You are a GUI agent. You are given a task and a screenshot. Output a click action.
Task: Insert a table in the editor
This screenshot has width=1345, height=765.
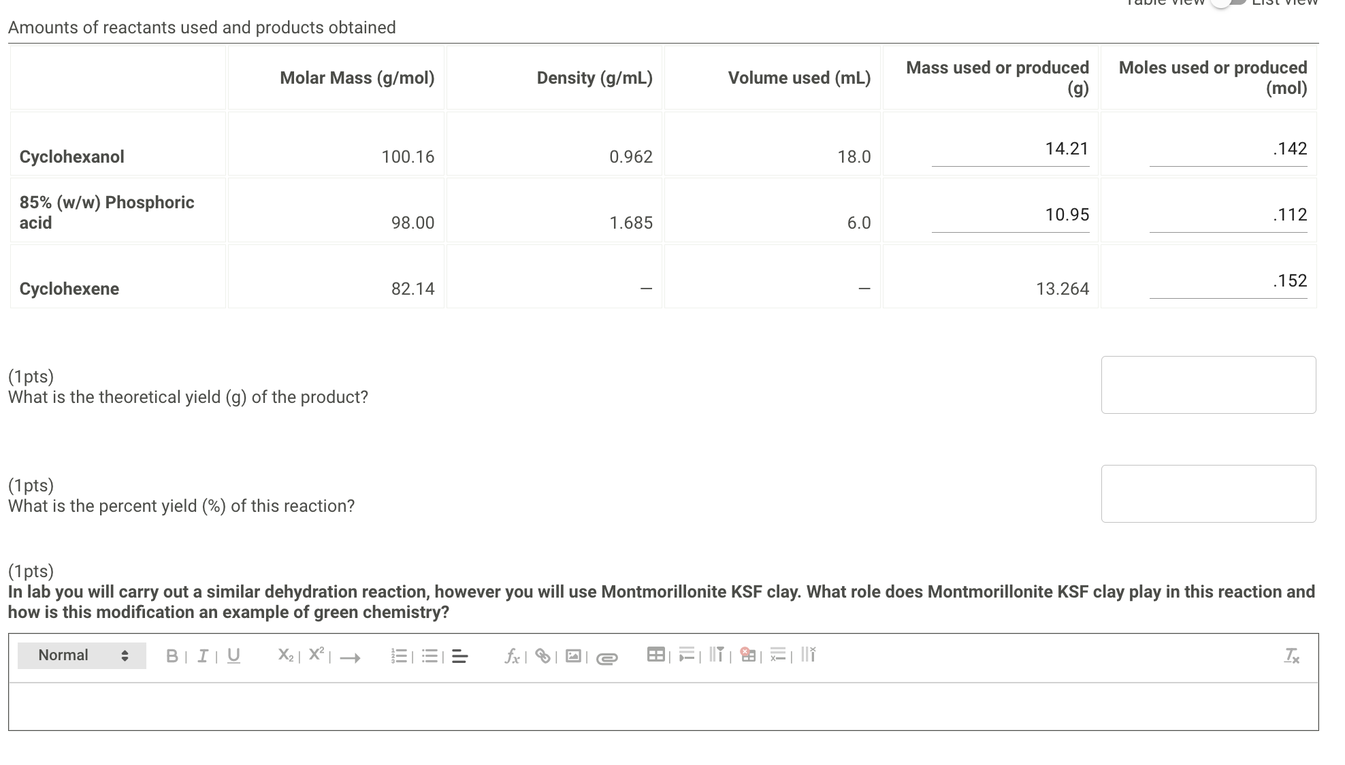(656, 655)
